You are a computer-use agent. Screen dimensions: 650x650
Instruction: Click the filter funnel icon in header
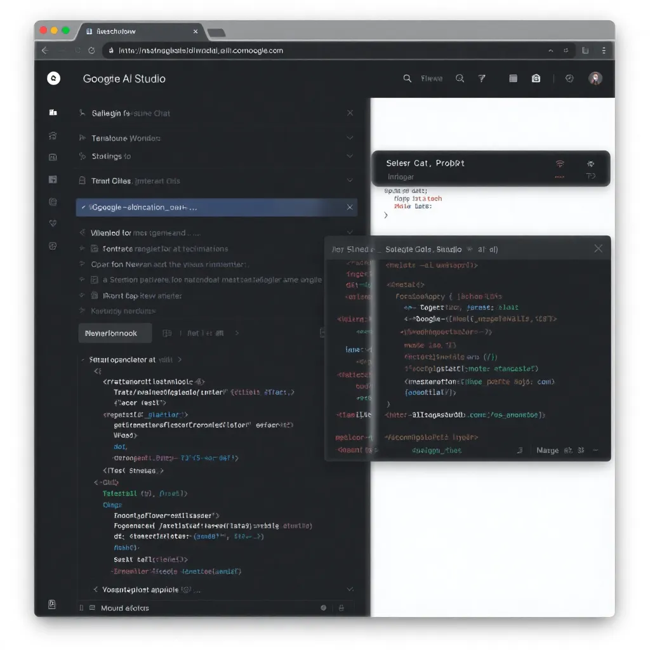coord(482,78)
